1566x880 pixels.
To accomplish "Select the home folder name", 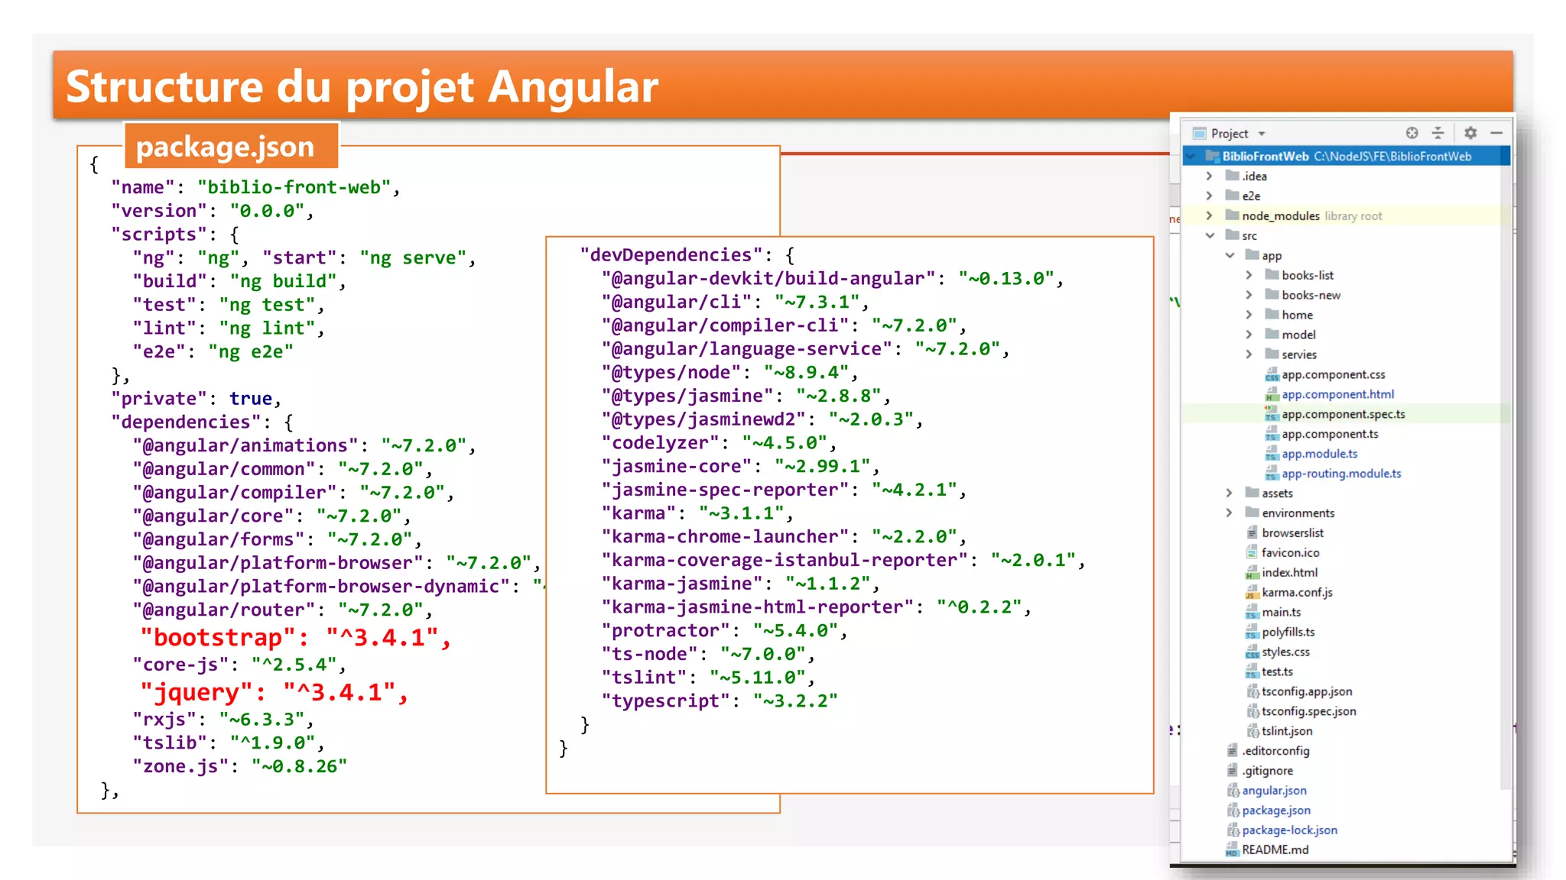I will point(1297,315).
